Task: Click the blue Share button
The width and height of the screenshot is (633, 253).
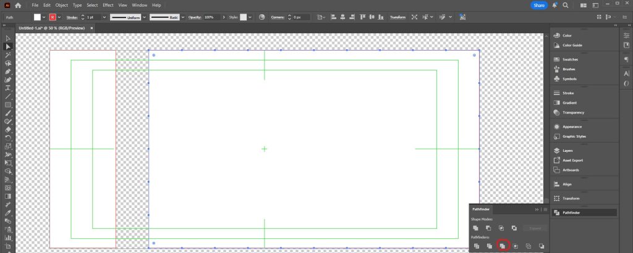Action: click(538, 5)
